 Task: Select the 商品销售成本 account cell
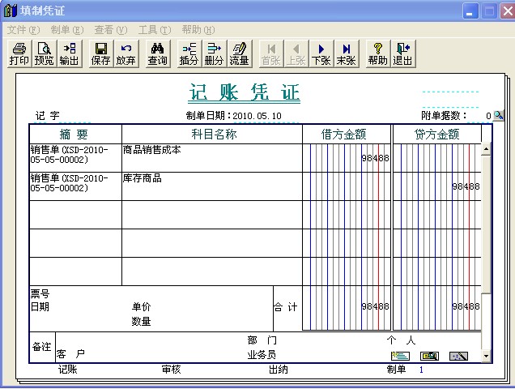pyautogui.click(x=212, y=158)
